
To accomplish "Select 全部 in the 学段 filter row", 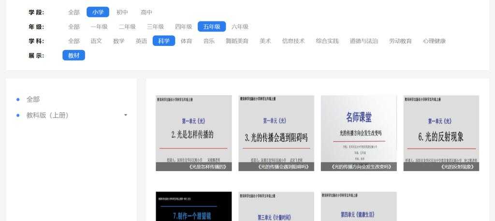I will (74, 12).
